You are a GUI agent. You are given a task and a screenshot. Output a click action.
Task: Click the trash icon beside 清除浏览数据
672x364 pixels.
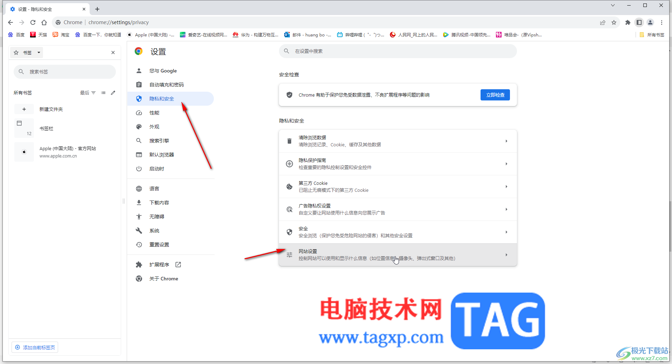click(x=289, y=141)
